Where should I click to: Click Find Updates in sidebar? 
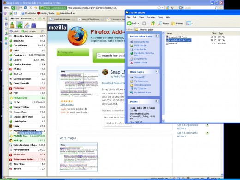pos(29,31)
